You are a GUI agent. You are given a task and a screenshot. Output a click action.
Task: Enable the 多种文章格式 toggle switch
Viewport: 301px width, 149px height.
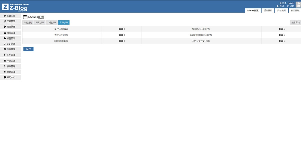(x=122, y=29)
